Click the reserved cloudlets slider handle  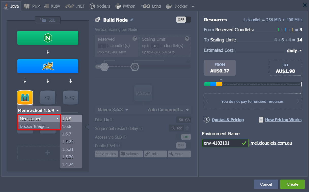pyautogui.click(x=104, y=67)
